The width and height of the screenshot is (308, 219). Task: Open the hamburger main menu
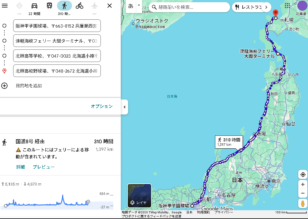[x=5, y=6]
